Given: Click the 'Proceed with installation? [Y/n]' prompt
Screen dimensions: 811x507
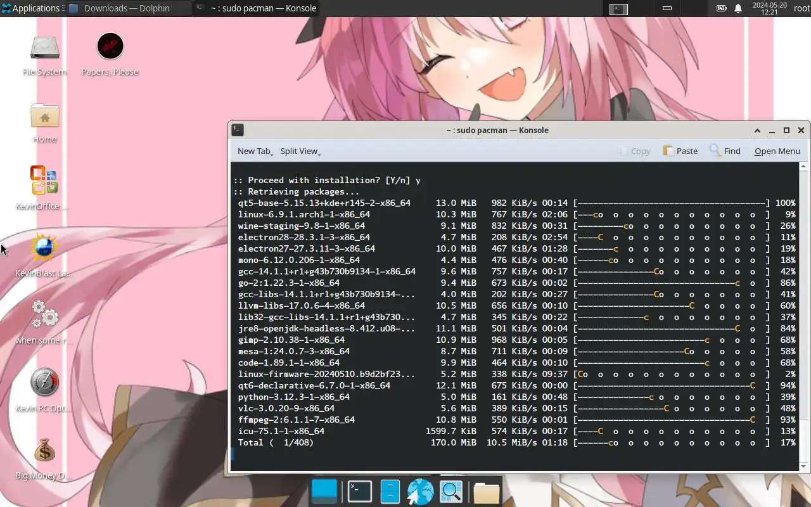Looking at the screenshot, I should coord(327,180).
